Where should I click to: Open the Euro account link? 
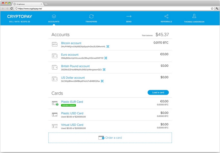(70, 55)
